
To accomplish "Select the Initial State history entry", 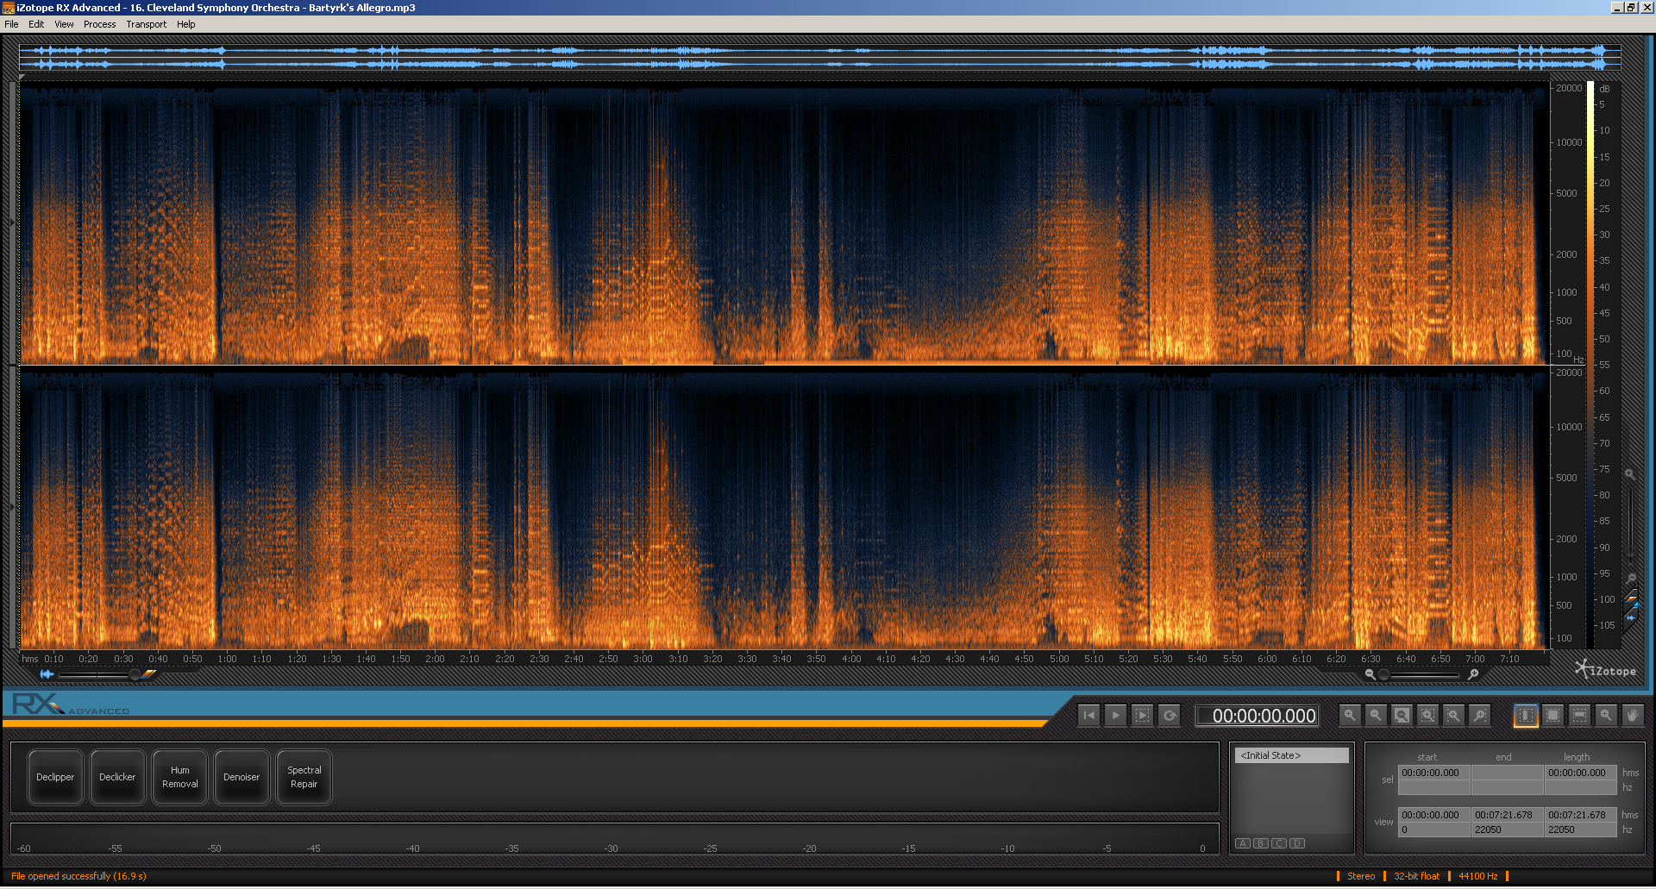I will [1292, 755].
